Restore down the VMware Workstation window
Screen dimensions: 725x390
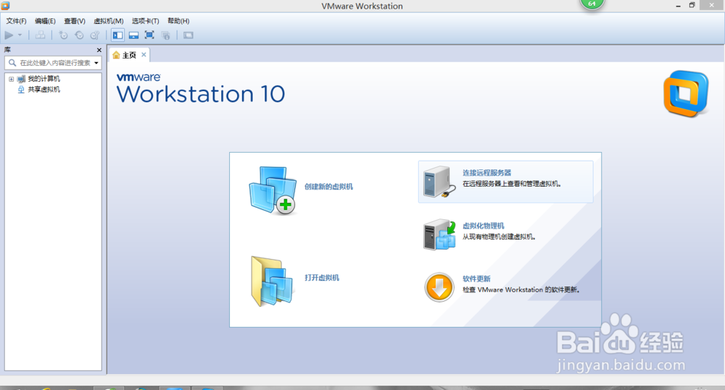coord(692,5)
